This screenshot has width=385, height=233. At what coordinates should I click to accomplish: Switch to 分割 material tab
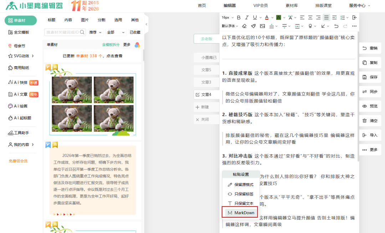point(101,20)
